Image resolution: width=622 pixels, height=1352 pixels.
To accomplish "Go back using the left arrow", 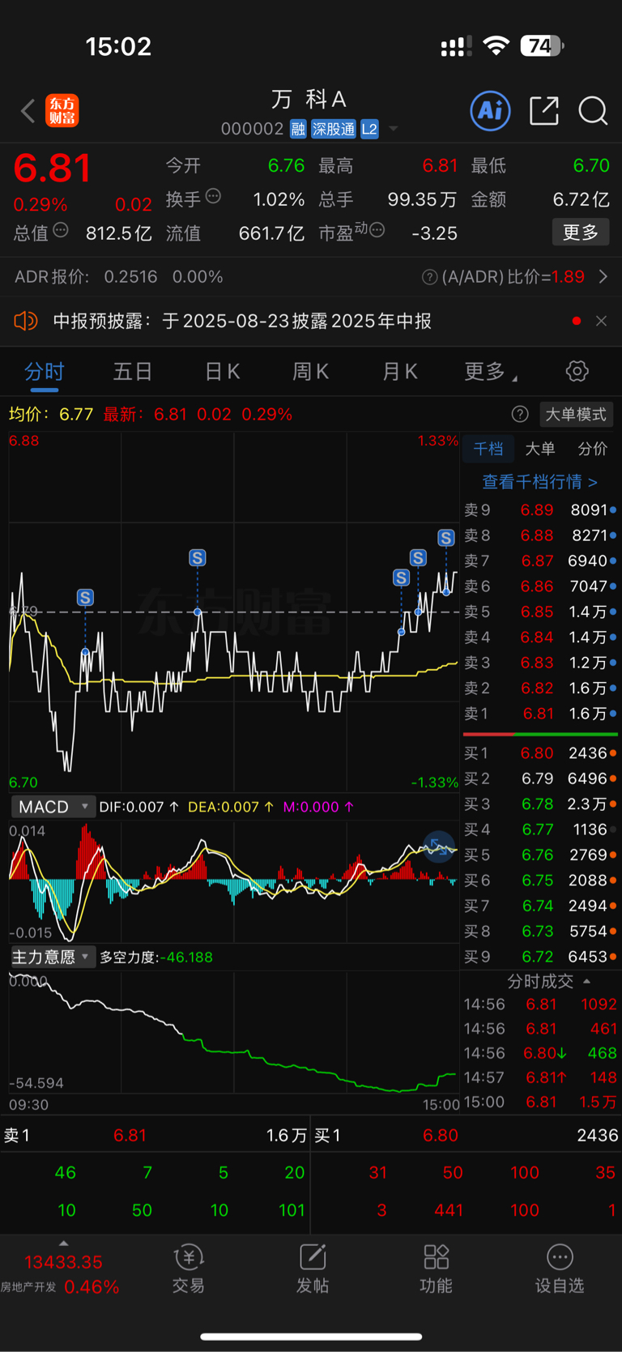I will pyautogui.click(x=28, y=110).
